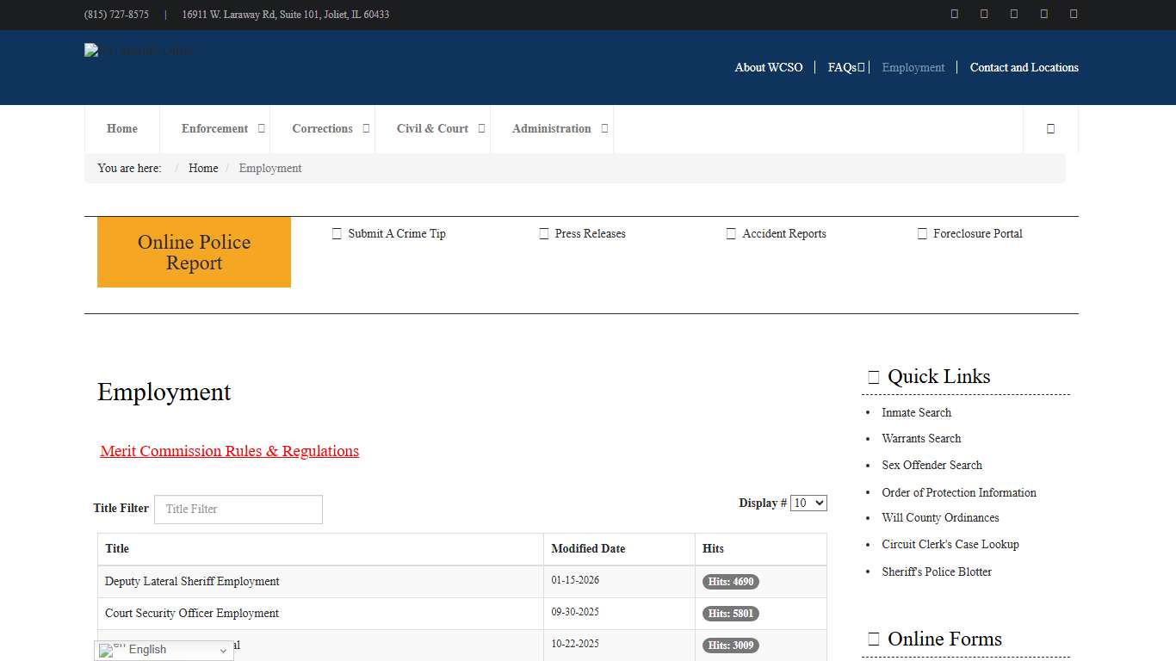Viewport: 1176px width, 661px height.
Task: Open Deputy Lateral Sheriff Employment posting
Action: pyautogui.click(x=192, y=582)
